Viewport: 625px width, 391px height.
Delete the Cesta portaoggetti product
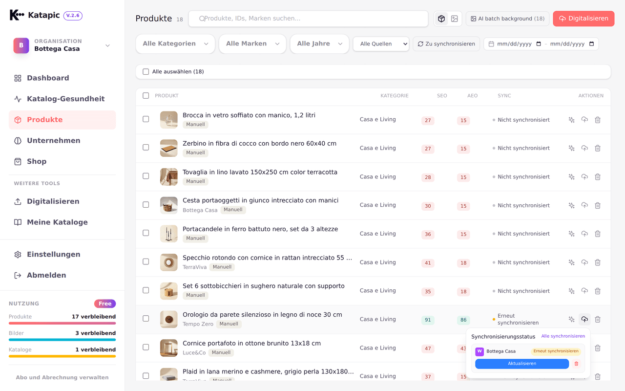coord(598,205)
